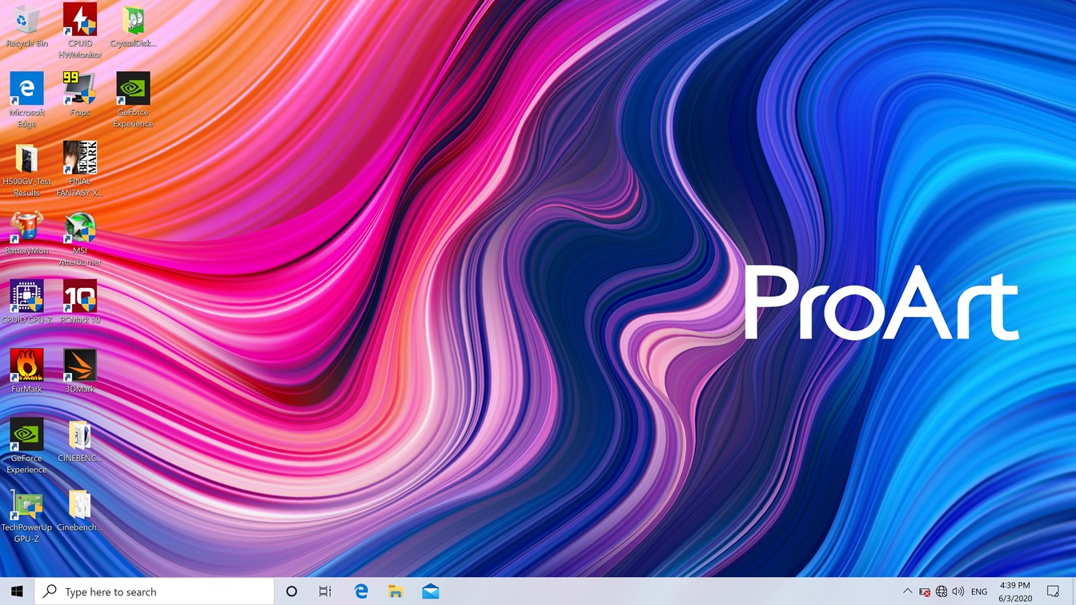Click the TechPowerUp GPU-Z shortcut
Viewport: 1076px width, 605px height.
click(26, 515)
